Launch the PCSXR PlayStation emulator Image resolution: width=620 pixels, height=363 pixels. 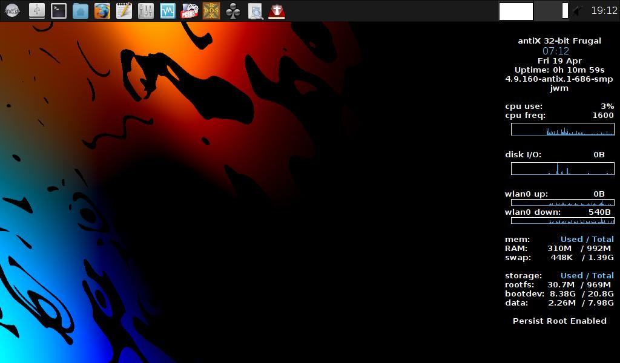click(189, 11)
